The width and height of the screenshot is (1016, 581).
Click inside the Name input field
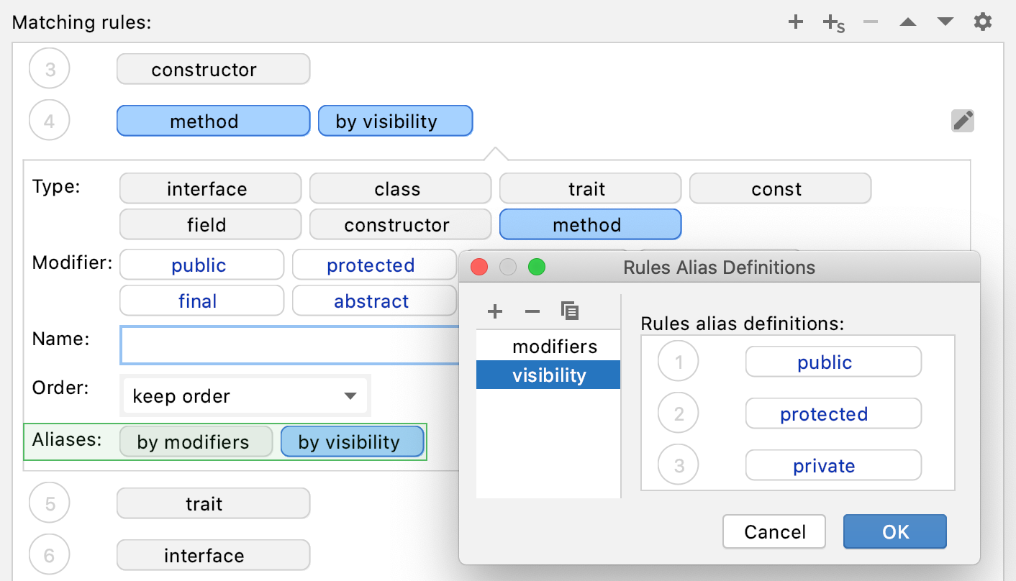(x=288, y=345)
